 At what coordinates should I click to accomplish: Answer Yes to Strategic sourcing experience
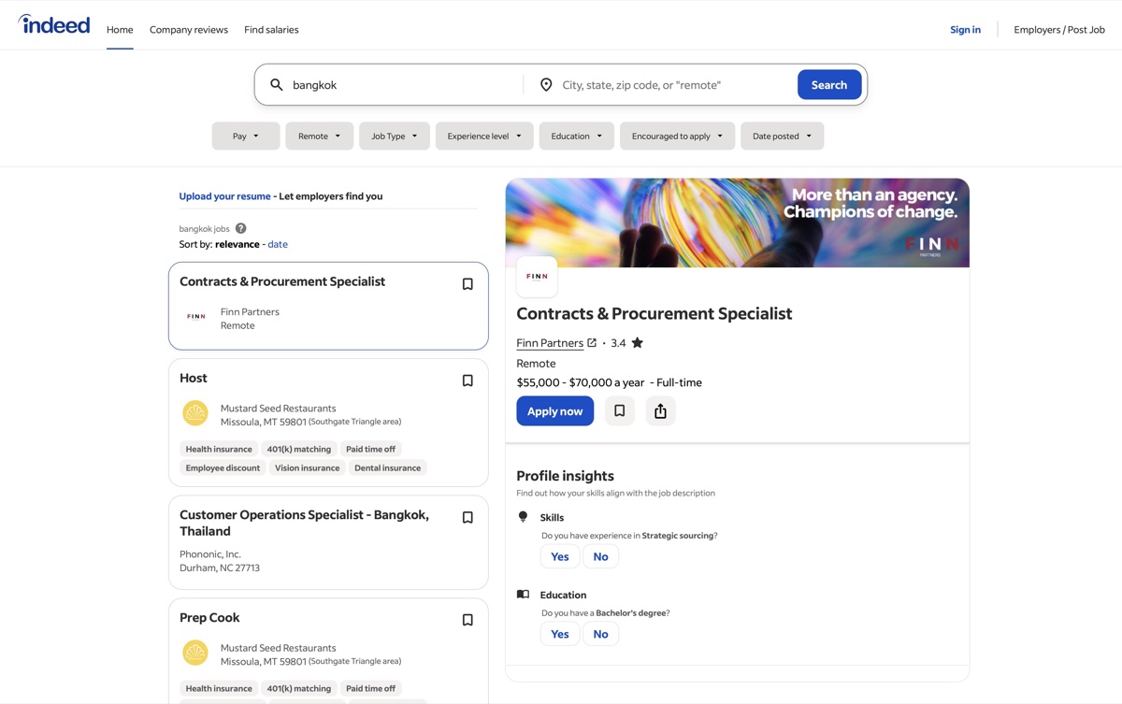pyautogui.click(x=559, y=556)
